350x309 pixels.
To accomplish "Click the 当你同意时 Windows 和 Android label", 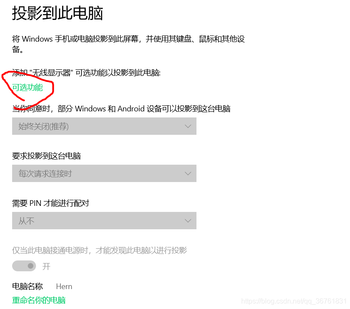I will click(121, 109).
